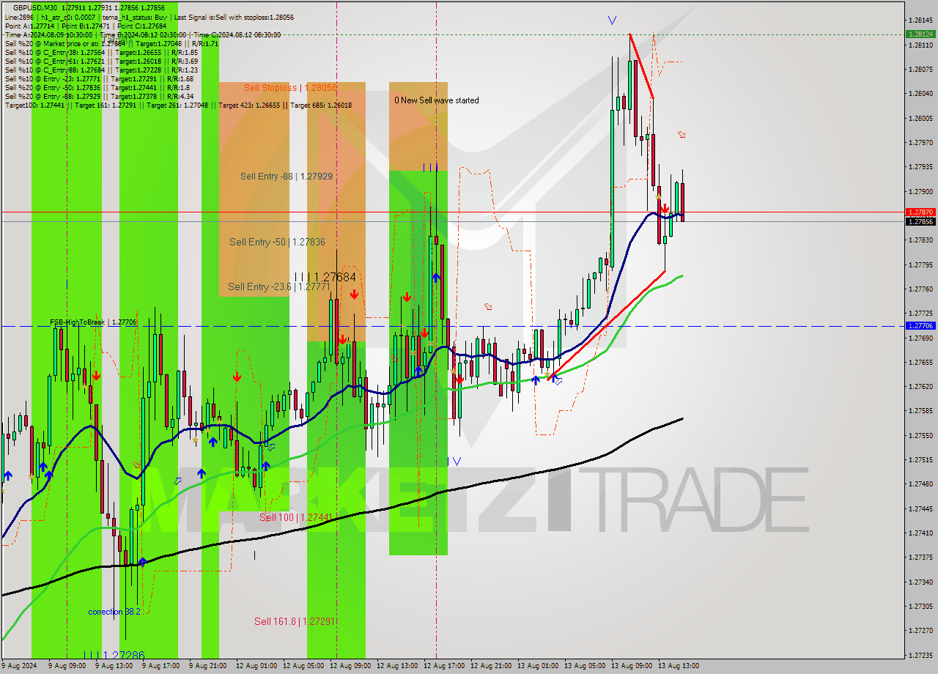Image resolution: width=938 pixels, height=674 pixels.
Task: Select the 'Sell %20 @ Market price' info line
Action: click(111, 43)
